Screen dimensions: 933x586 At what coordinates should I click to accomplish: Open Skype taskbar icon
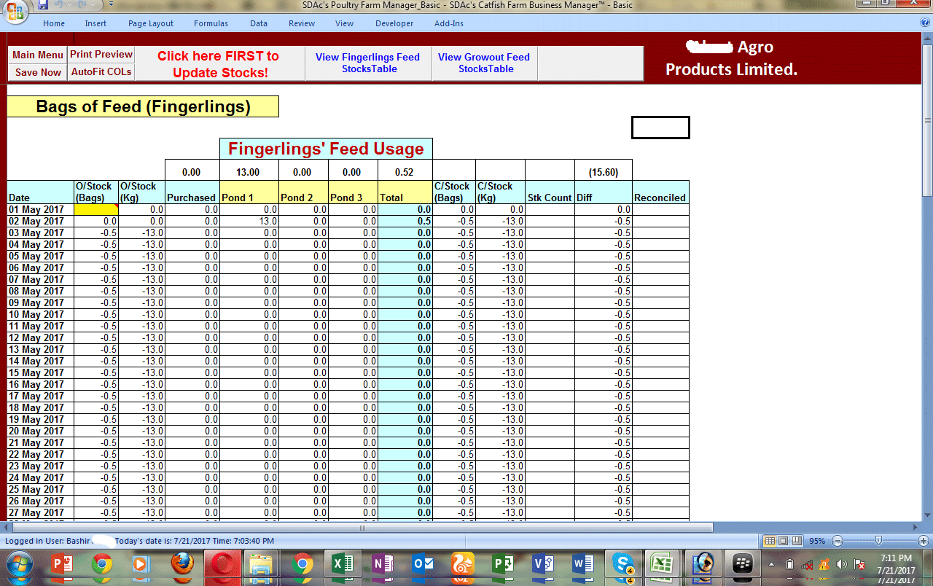(623, 565)
